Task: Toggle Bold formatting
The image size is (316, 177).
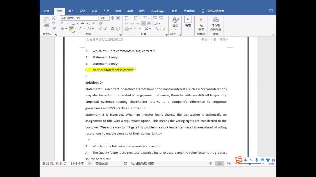Action: [x=62, y=24]
